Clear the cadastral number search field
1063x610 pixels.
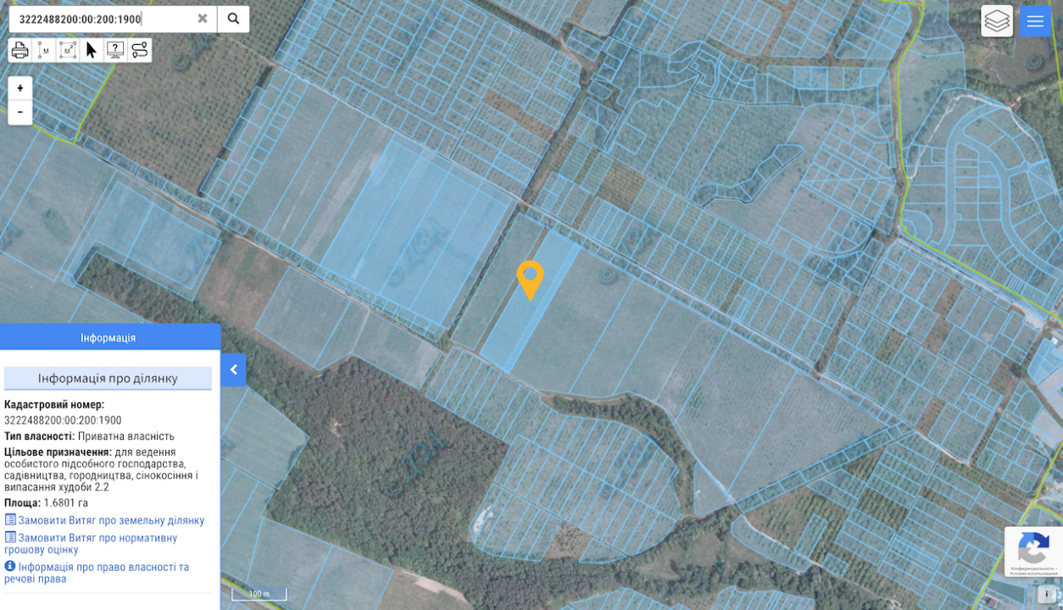point(203,19)
